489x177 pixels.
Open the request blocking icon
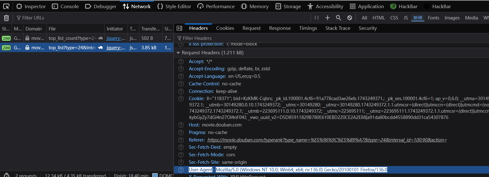(x=350, y=18)
